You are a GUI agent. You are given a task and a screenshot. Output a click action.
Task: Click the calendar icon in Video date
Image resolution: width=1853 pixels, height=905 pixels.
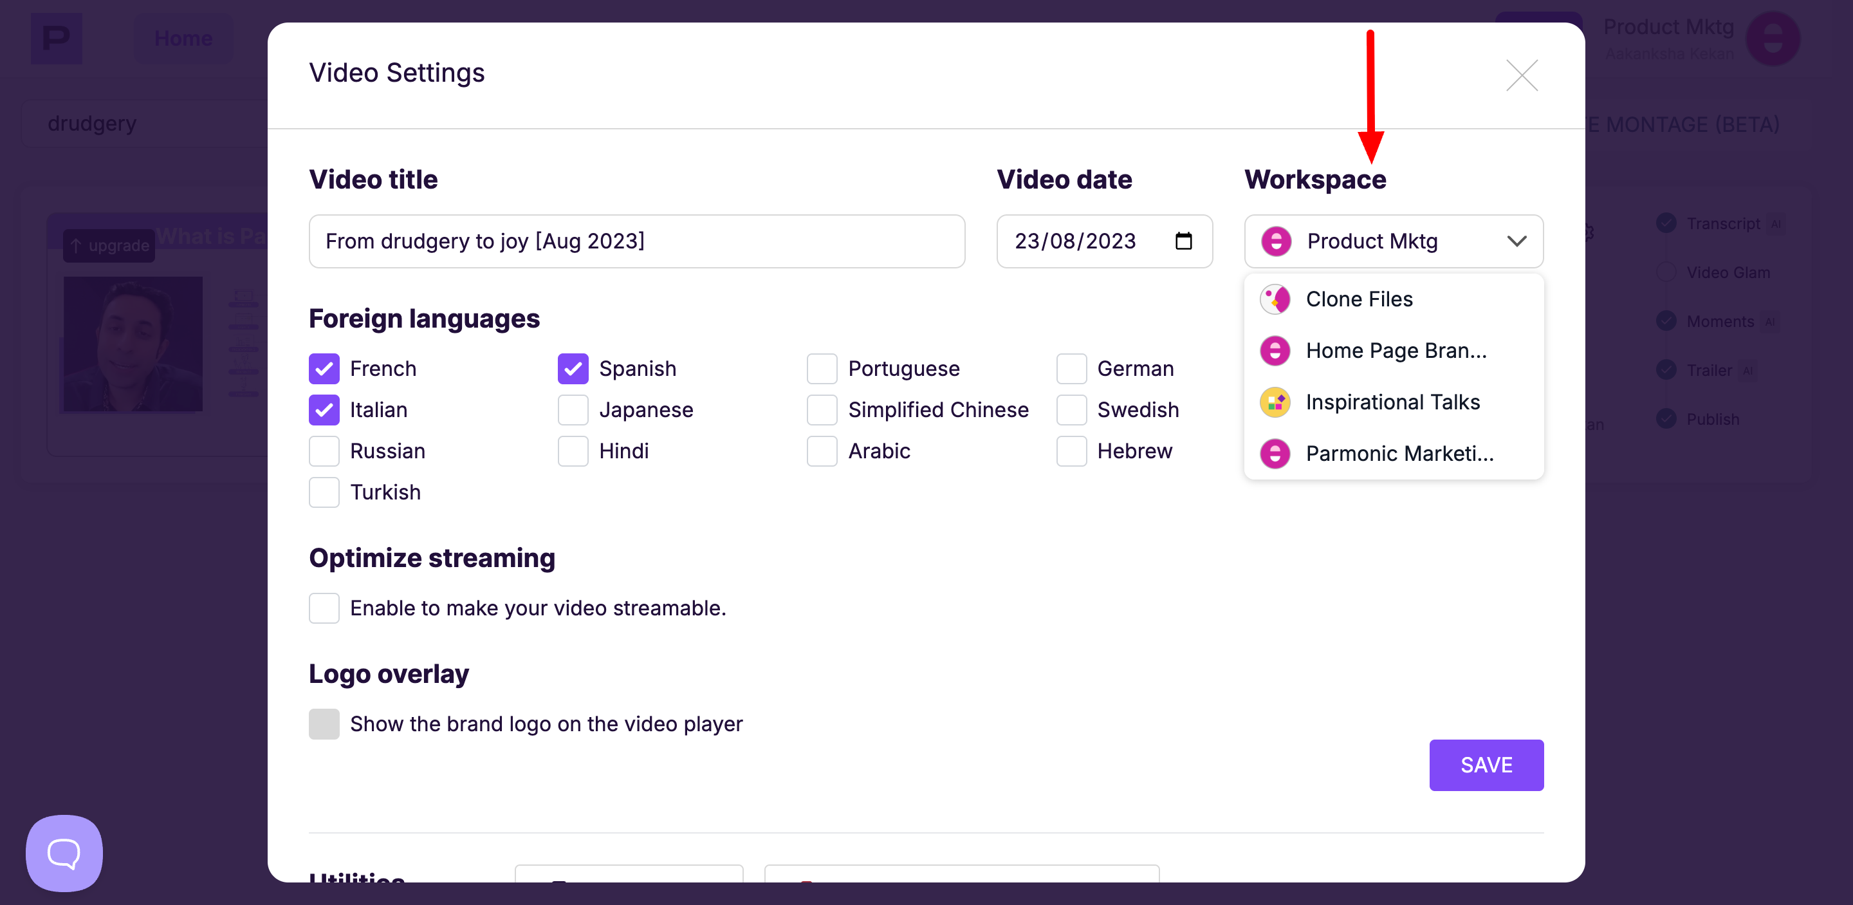click(1183, 241)
